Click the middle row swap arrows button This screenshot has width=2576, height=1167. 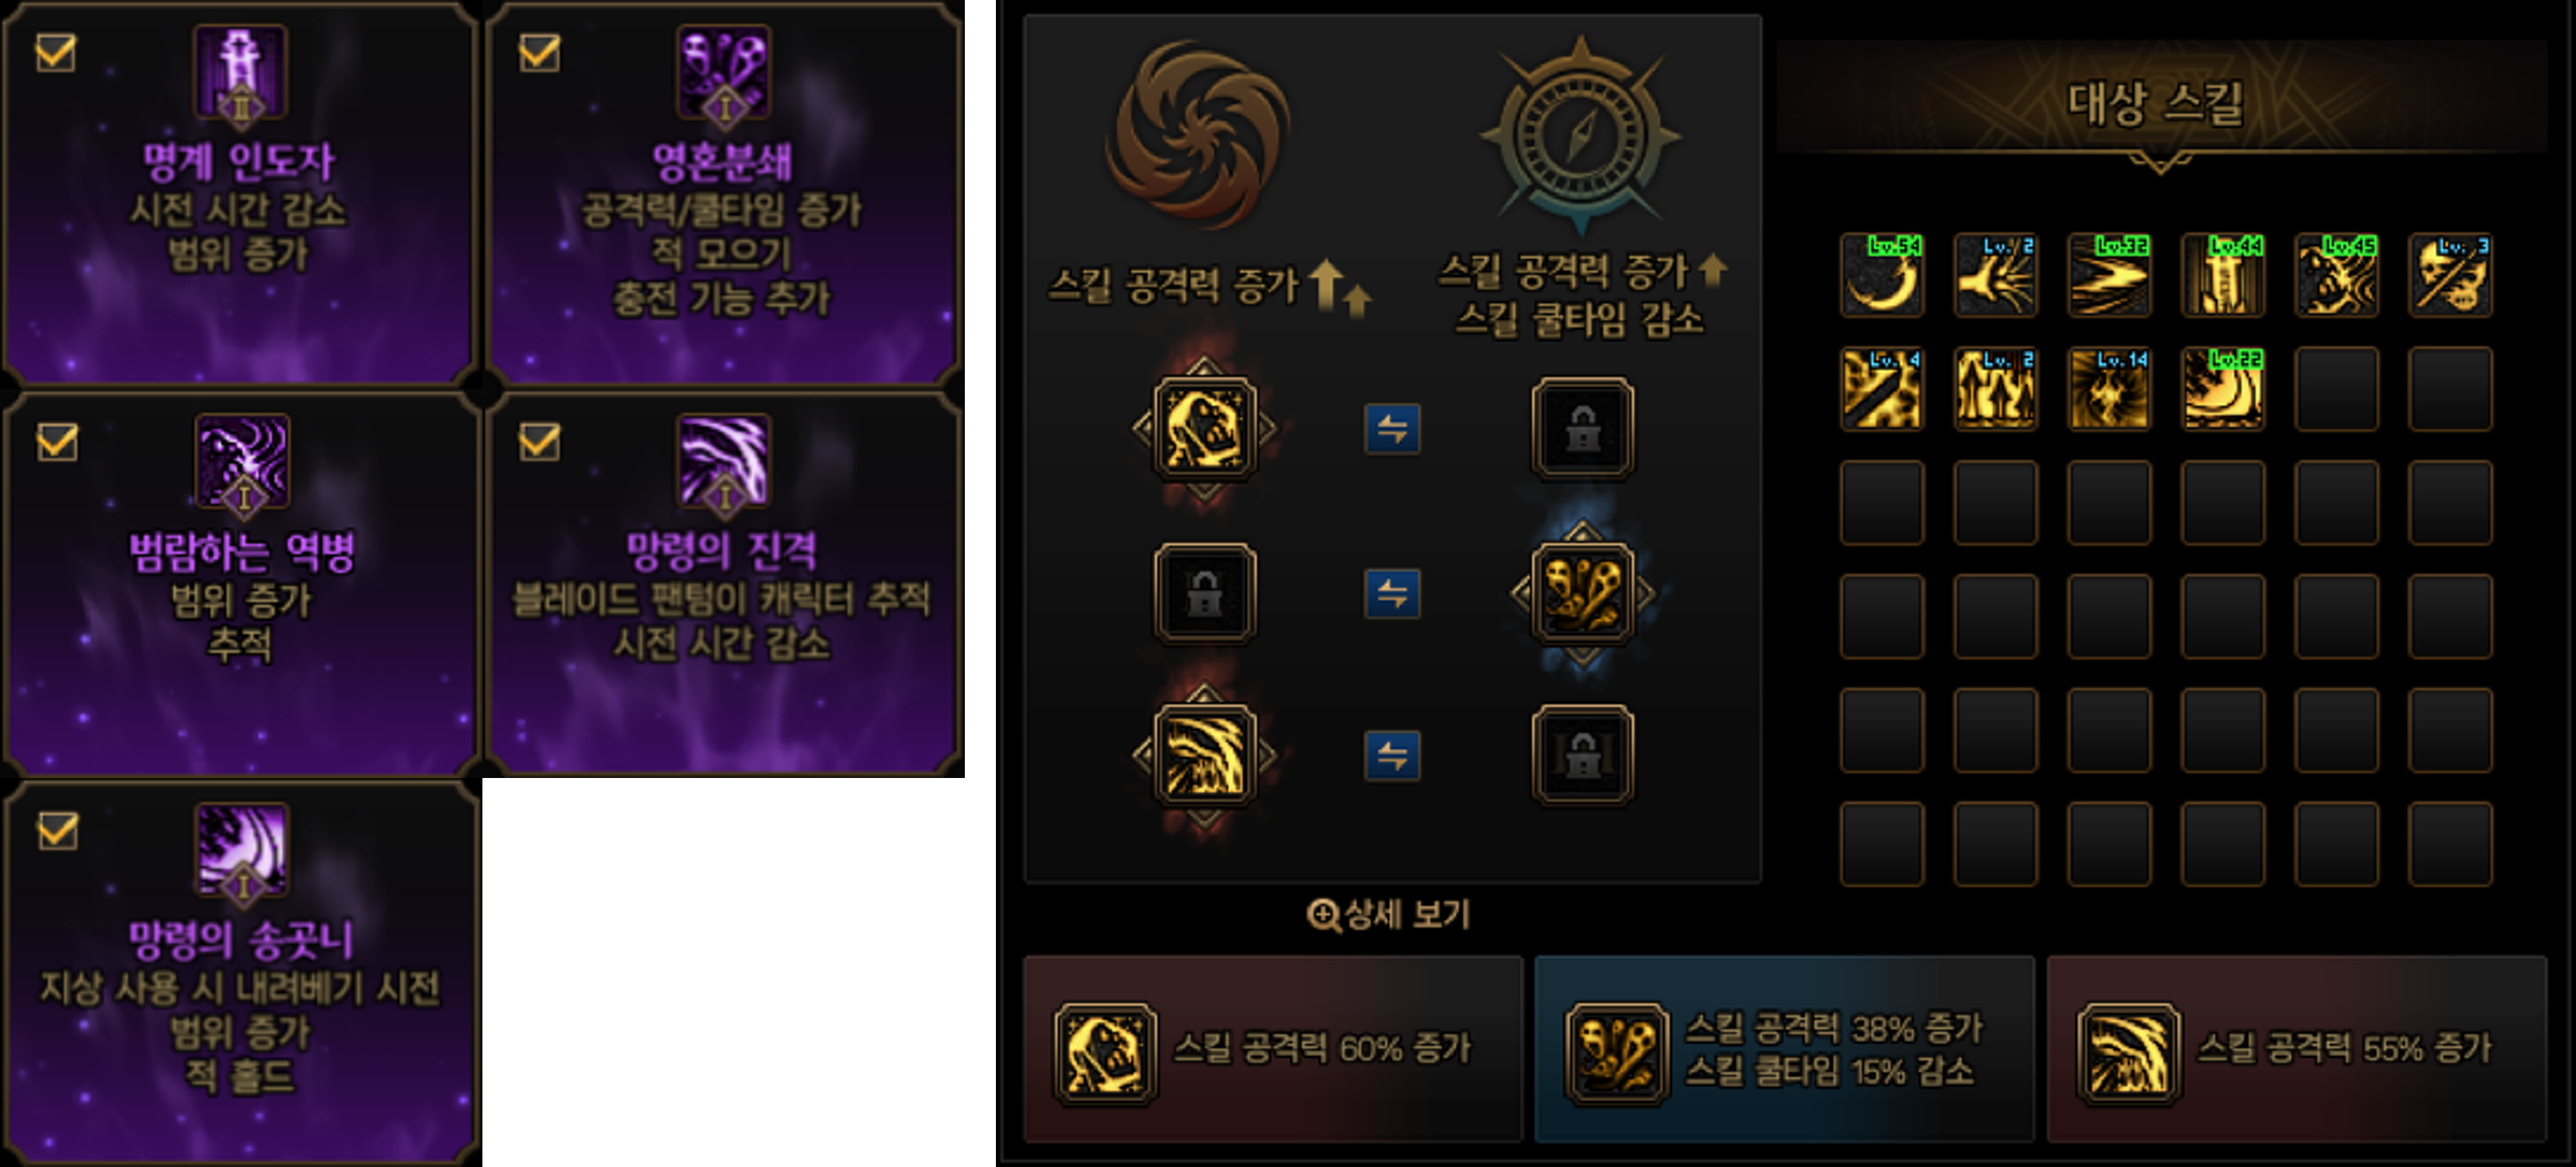pyautogui.click(x=1392, y=595)
